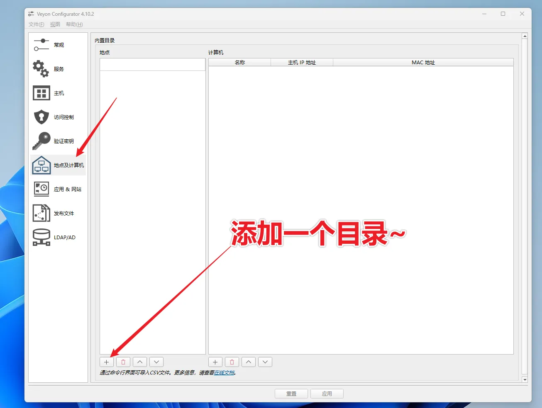Screen dimensions: 542x408
Task: Select the 主机 (Master) grid icon
Action: point(41,93)
